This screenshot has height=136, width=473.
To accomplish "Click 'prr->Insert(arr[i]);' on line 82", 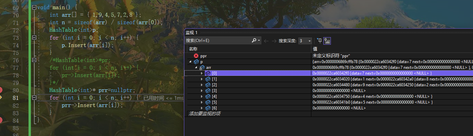I will tap(92, 105).
